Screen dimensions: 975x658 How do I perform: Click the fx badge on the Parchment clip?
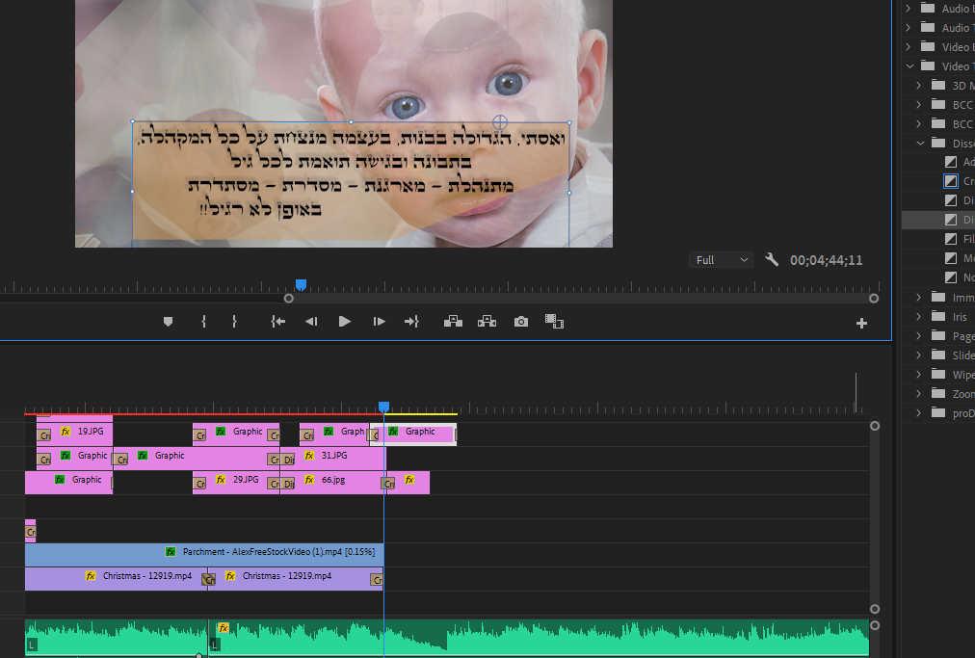[x=171, y=552]
